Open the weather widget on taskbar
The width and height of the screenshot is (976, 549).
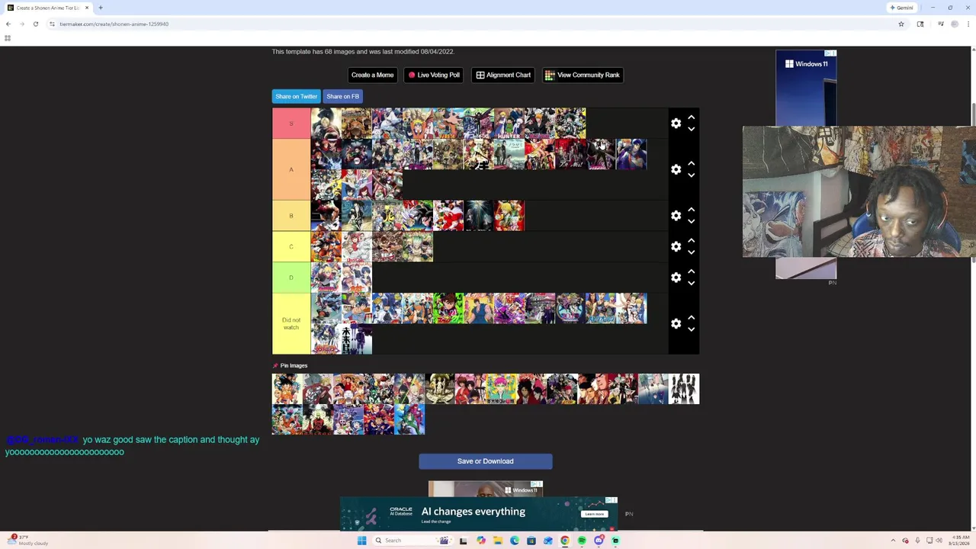27,540
